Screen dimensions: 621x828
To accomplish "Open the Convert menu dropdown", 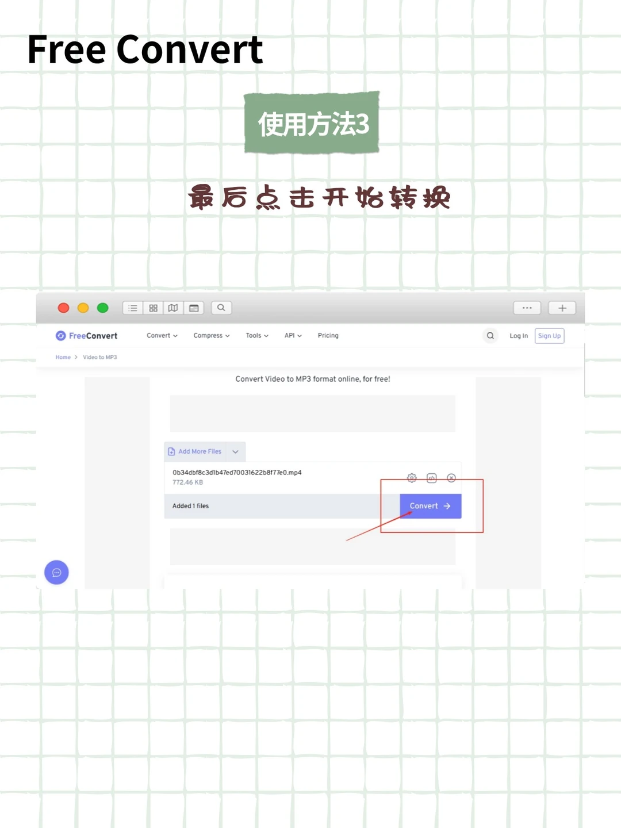I will tap(162, 336).
